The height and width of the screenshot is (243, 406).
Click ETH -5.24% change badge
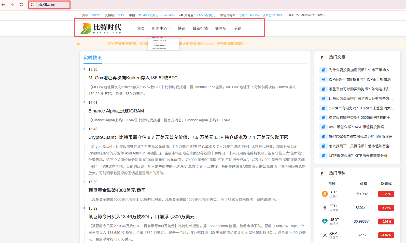point(386,208)
